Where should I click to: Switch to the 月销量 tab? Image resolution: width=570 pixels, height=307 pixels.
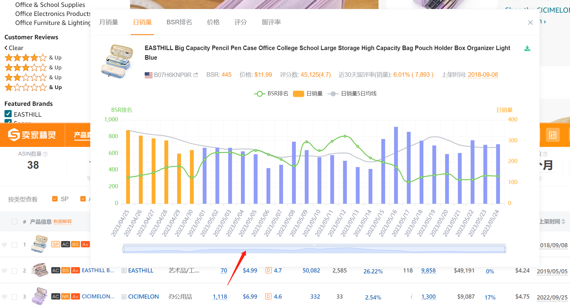point(109,22)
